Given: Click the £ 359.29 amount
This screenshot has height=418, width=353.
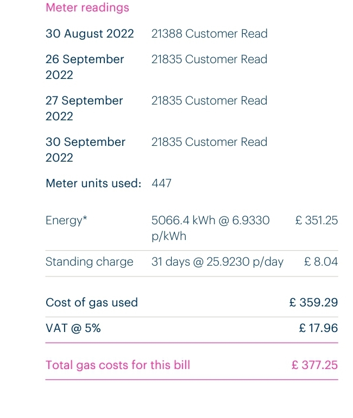Looking at the screenshot, I should [x=314, y=303].
